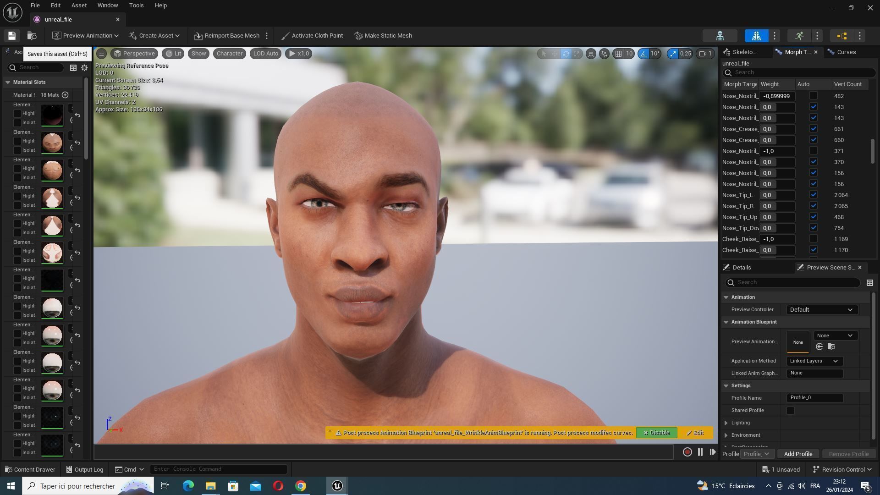The image size is (880, 495).
Task: Open the Application Method Linked Layers dropdown
Action: pyautogui.click(x=814, y=361)
